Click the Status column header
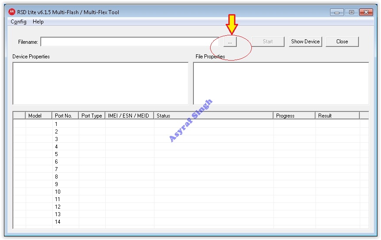This screenshot has width=381, height=240. [214, 115]
